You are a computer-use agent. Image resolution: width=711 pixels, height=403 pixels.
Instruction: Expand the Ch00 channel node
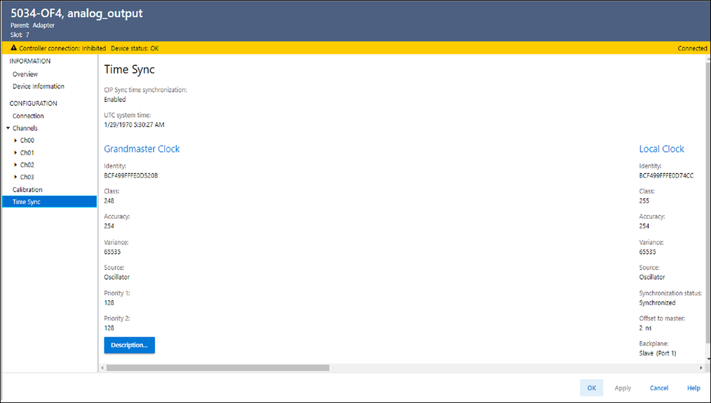(x=15, y=140)
